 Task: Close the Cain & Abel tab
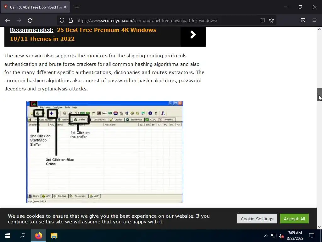[x=65, y=7]
